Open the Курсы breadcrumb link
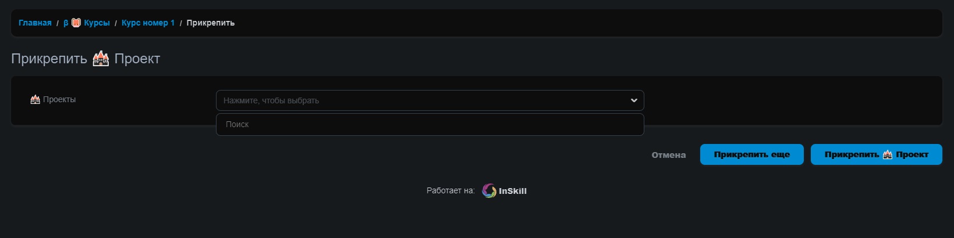The height and width of the screenshot is (238, 954). pos(97,23)
